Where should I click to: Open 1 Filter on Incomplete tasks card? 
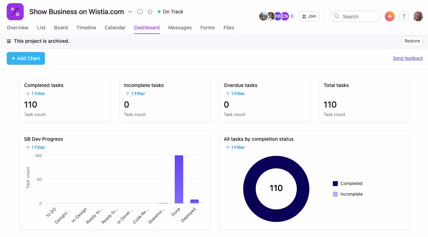(135, 94)
